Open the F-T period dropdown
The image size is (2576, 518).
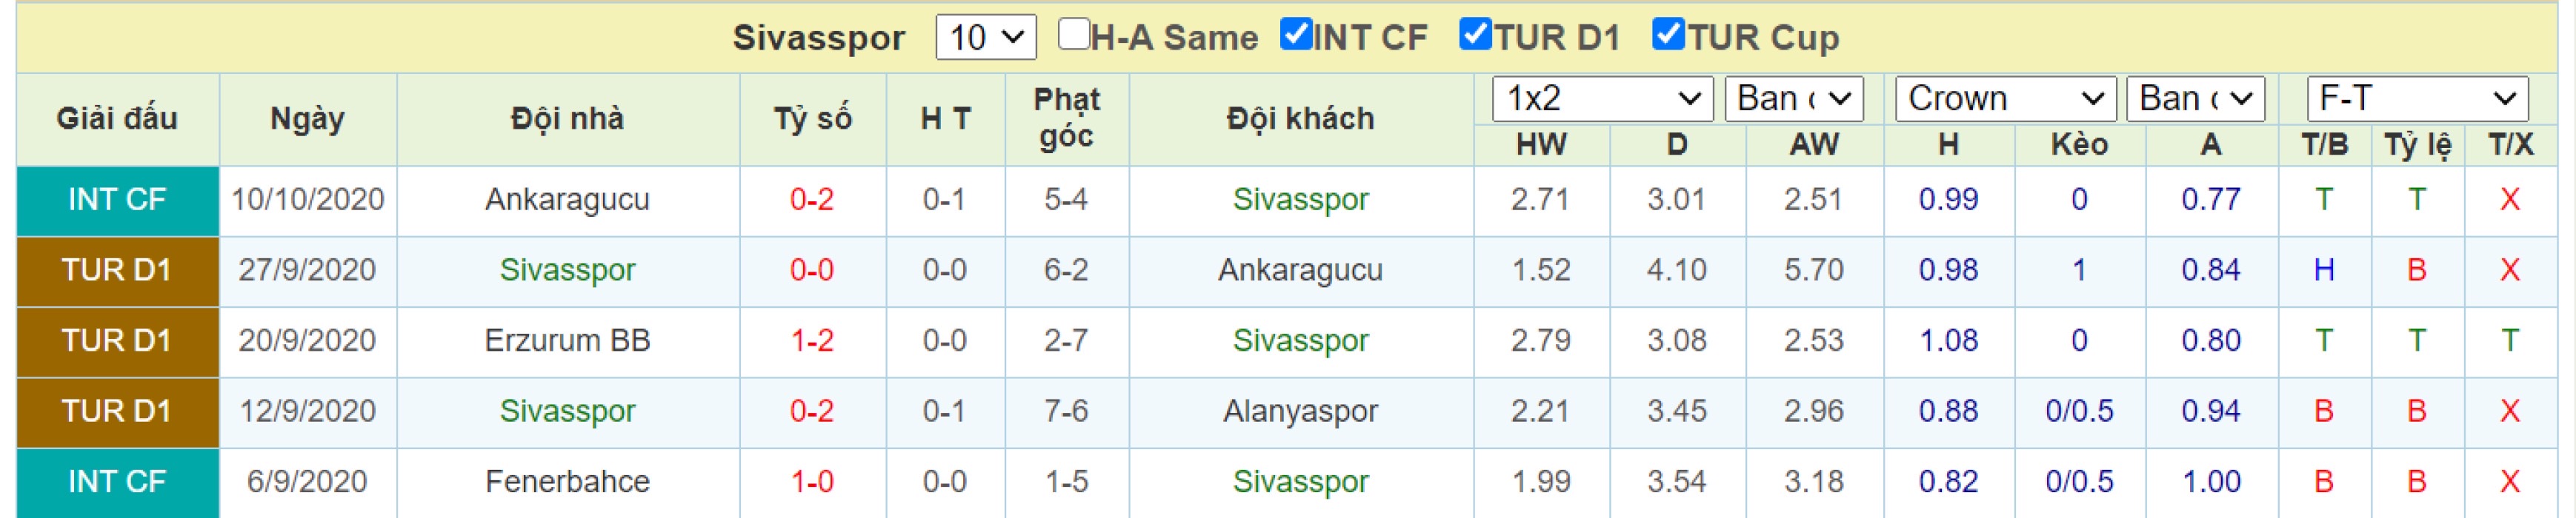pyautogui.click(x=2417, y=99)
